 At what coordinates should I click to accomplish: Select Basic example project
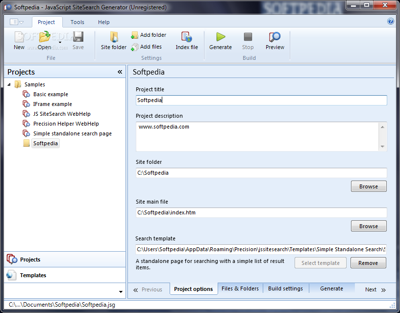(50, 95)
